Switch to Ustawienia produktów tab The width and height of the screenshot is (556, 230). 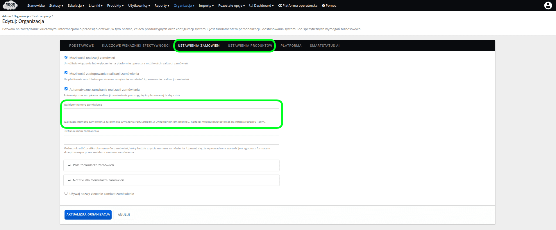click(250, 46)
